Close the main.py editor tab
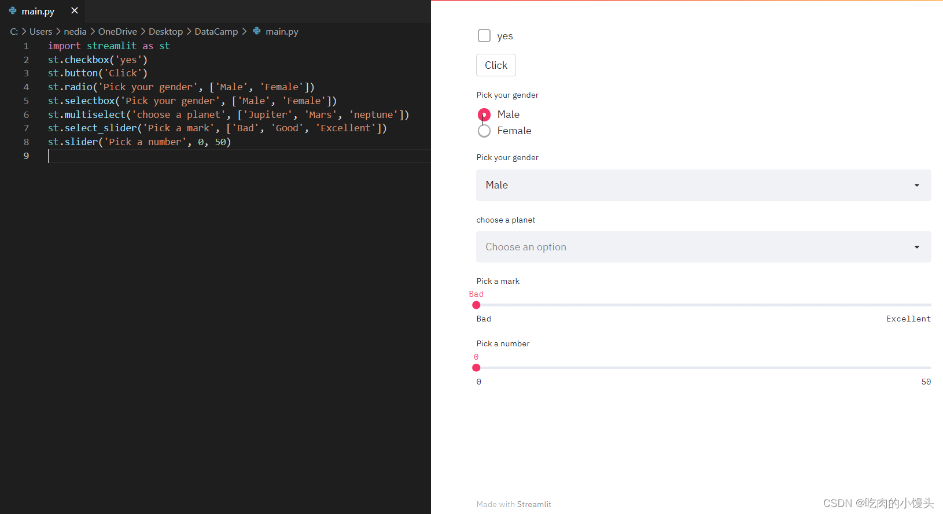 [x=75, y=10]
